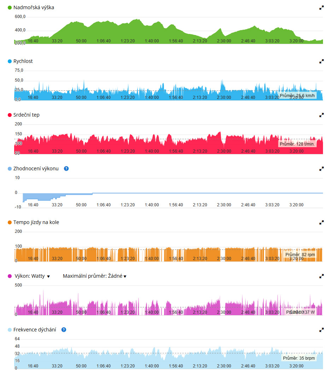Select the Srdeční tep chart title
Viewport: 335px width, 377px height.
point(27,115)
